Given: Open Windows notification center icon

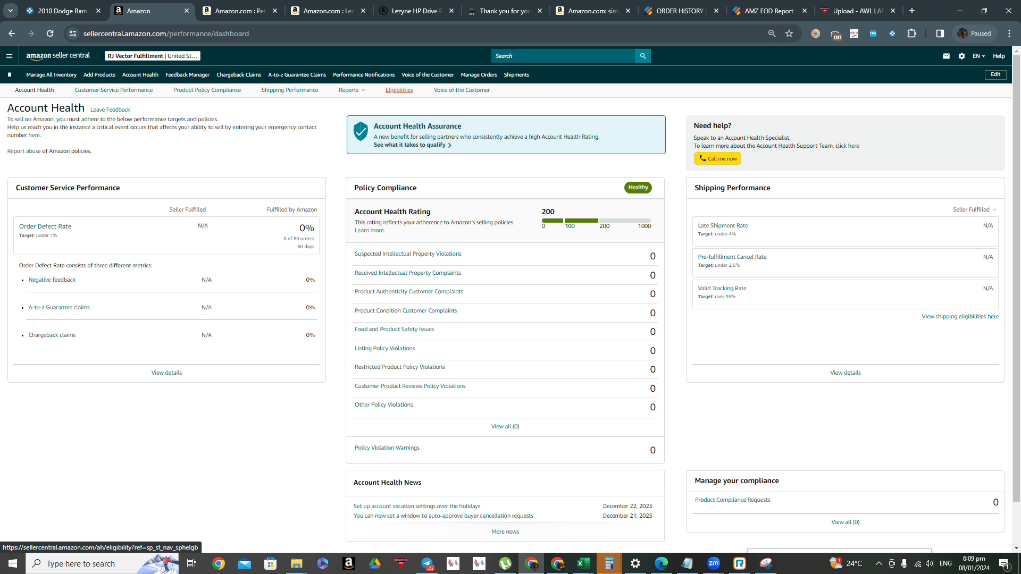Looking at the screenshot, I should click(x=1005, y=563).
